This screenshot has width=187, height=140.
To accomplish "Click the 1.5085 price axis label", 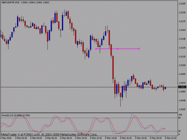I will pos(182,74).
